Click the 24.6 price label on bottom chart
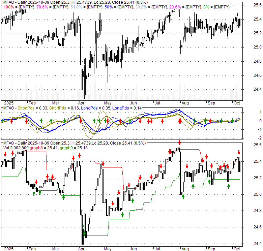 pyautogui.click(x=257, y=227)
